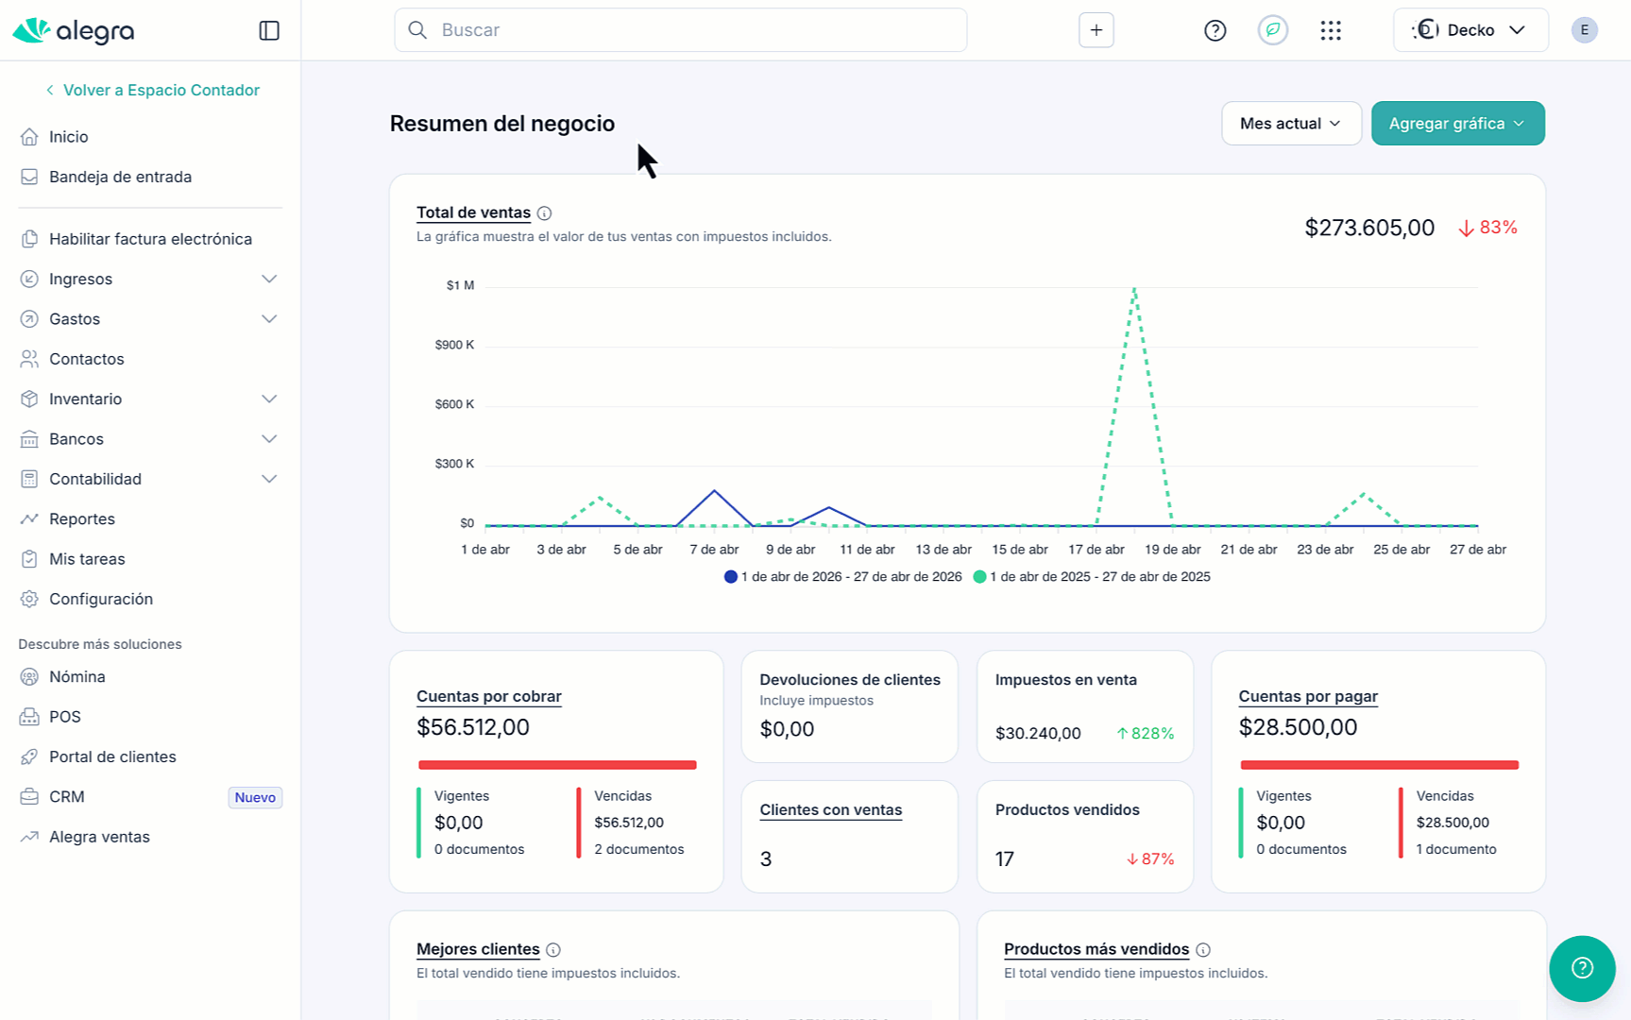Viewport: 1631px width, 1020px height.
Task: Click the Agregar gráfica button
Action: [x=1456, y=124]
